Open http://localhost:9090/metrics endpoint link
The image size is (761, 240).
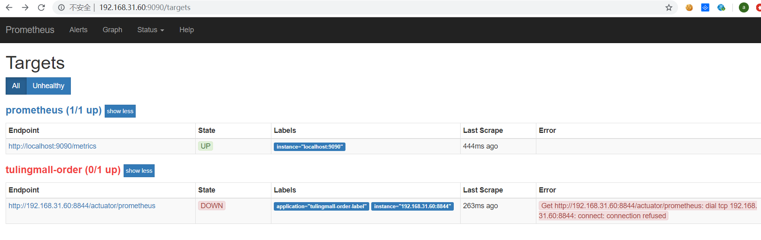click(x=52, y=146)
